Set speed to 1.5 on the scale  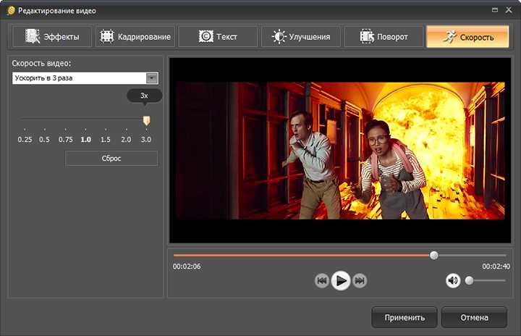tap(106, 139)
